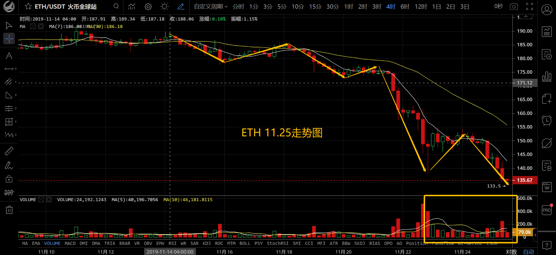Select the KDJ indicator tab
Screen dimensions: 556x255
tap(207, 243)
